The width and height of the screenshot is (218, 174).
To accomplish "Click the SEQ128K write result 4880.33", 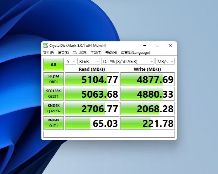I will (x=148, y=94).
